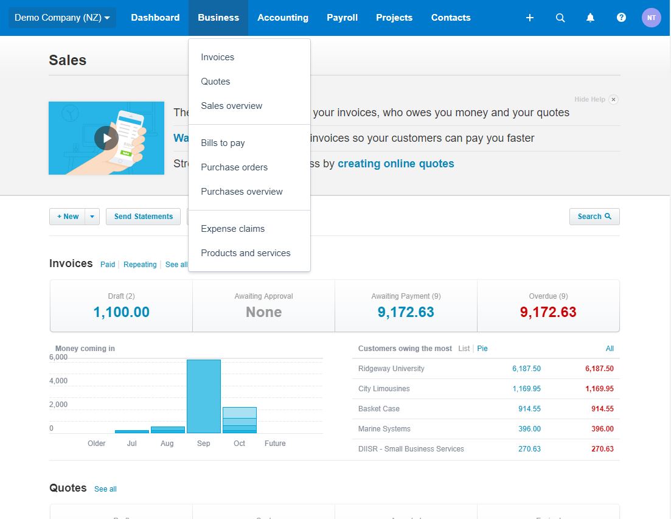Open the notifications bell icon
671x519 pixels.
[590, 18]
